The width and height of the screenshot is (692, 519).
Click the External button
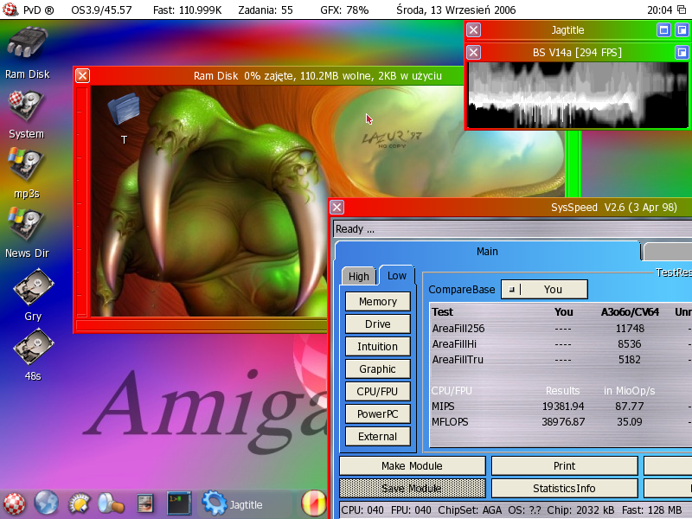(x=378, y=437)
